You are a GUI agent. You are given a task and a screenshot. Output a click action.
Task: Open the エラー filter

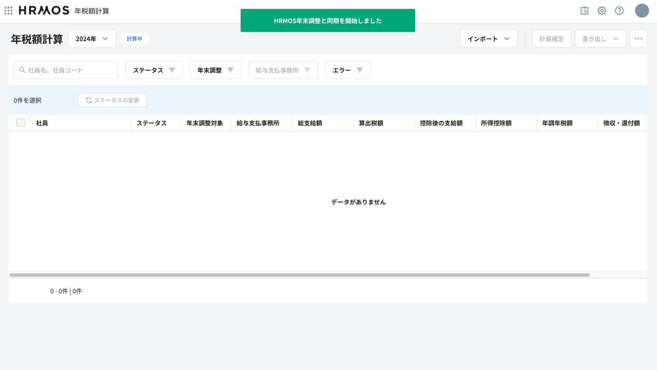(347, 70)
